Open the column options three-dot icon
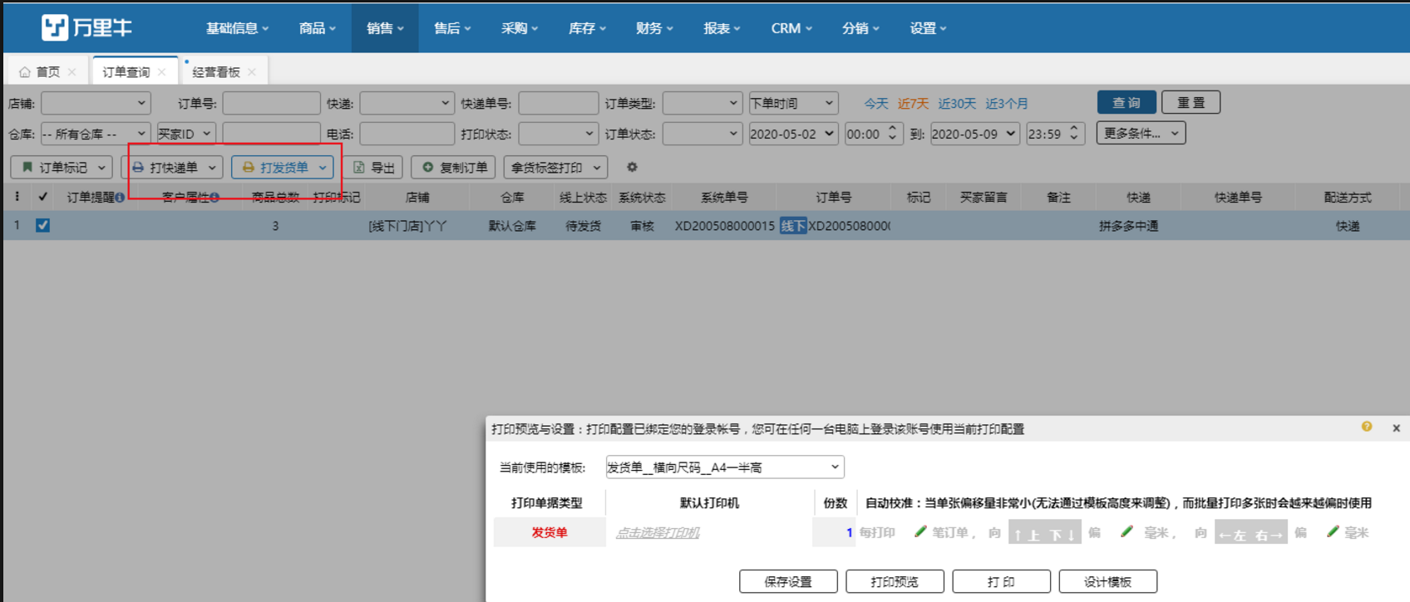 17,197
